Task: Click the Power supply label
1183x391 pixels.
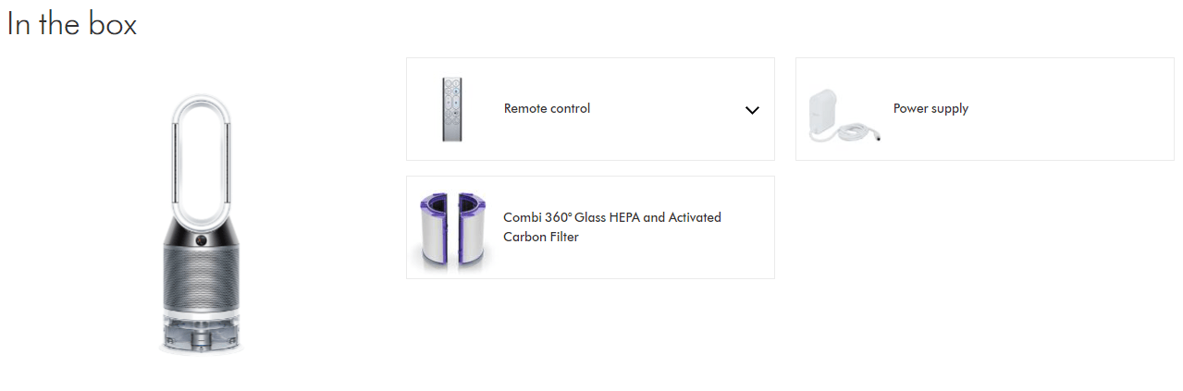Action: click(x=930, y=109)
